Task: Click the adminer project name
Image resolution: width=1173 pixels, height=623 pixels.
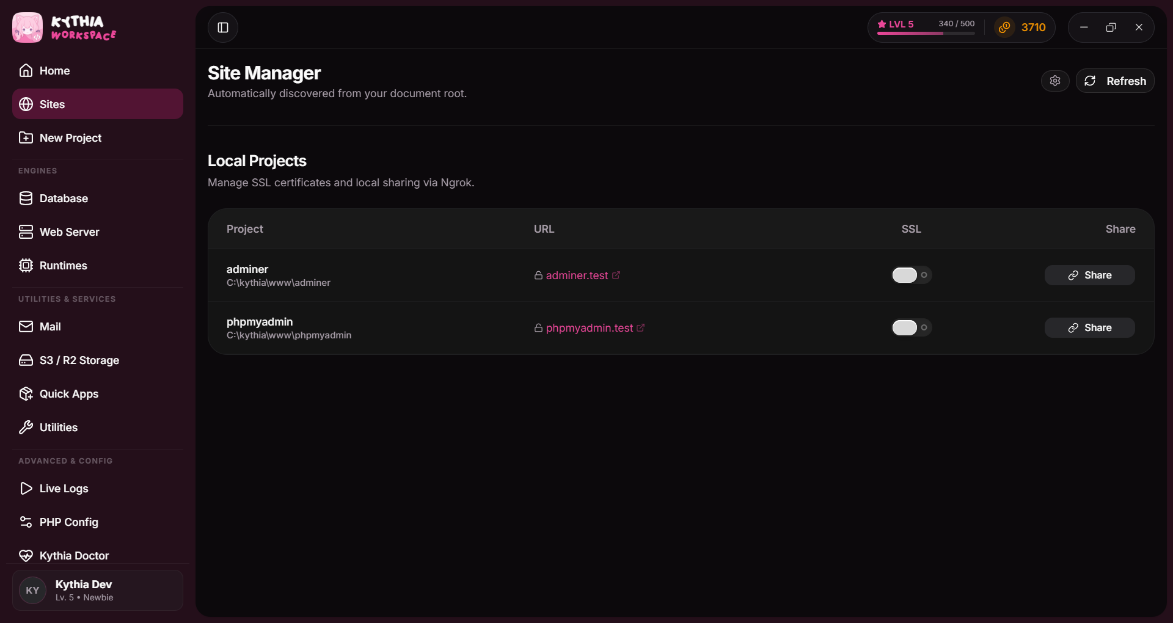Action: (x=247, y=269)
